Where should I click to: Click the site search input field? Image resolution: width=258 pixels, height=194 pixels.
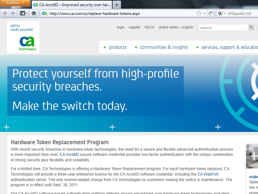click(223, 27)
